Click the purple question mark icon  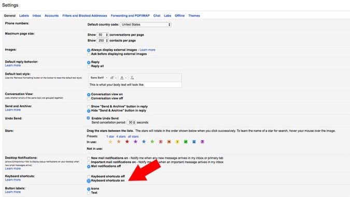pyautogui.click(x=202, y=142)
